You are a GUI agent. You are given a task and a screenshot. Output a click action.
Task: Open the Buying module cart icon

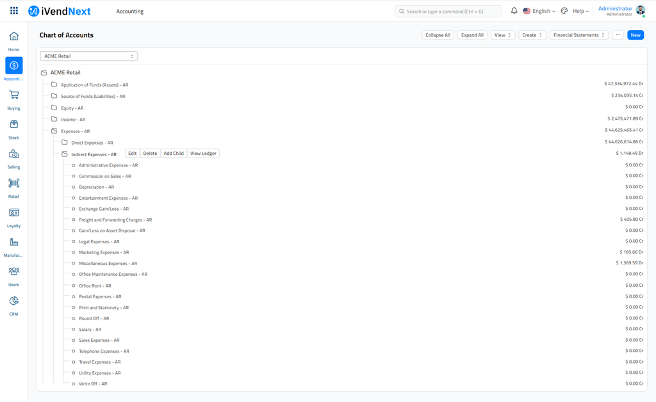click(x=13, y=95)
